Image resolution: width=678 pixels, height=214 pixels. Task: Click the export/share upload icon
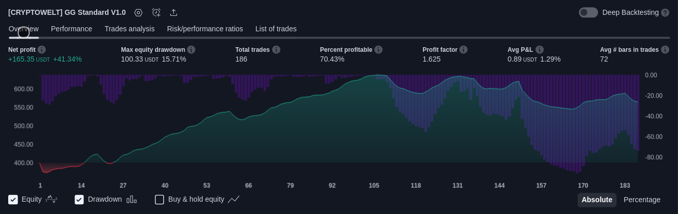tap(174, 12)
